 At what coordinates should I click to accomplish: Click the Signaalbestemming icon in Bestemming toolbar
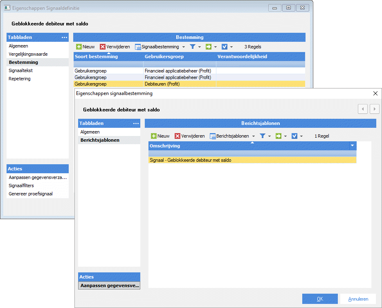138,47
